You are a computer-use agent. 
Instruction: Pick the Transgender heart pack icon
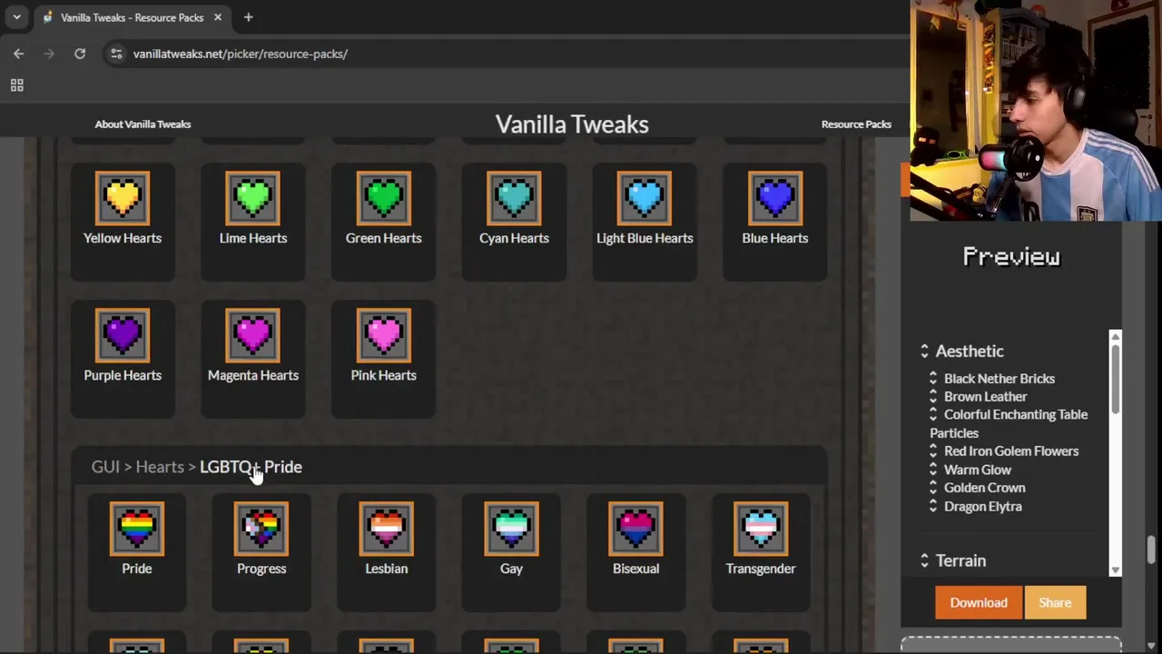761,529
